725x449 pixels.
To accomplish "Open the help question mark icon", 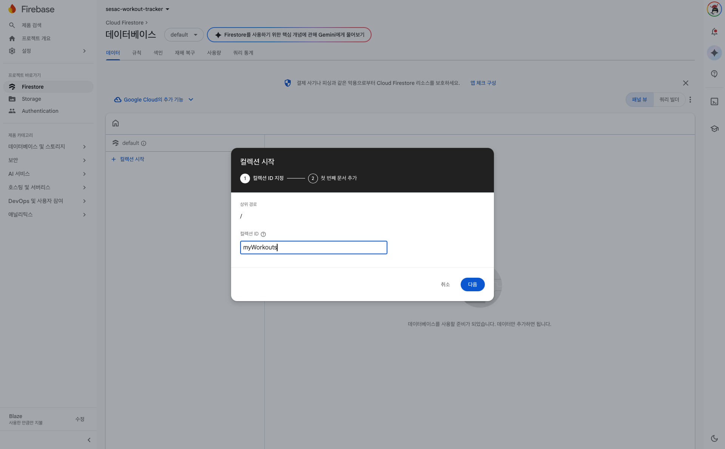I will click(714, 74).
